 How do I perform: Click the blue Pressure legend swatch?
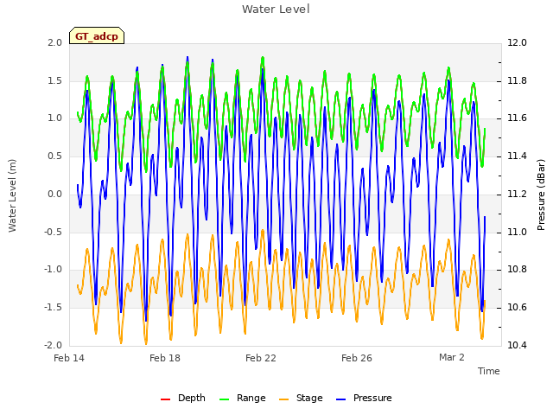(x=341, y=399)
